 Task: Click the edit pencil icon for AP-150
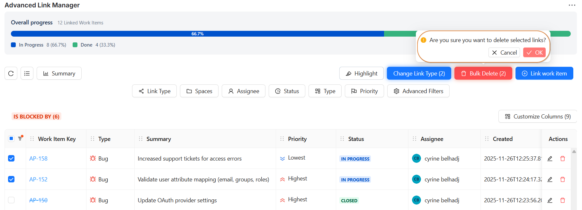[550, 200]
